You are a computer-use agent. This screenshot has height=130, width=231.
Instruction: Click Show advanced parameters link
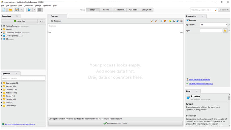tap(200, 80)
